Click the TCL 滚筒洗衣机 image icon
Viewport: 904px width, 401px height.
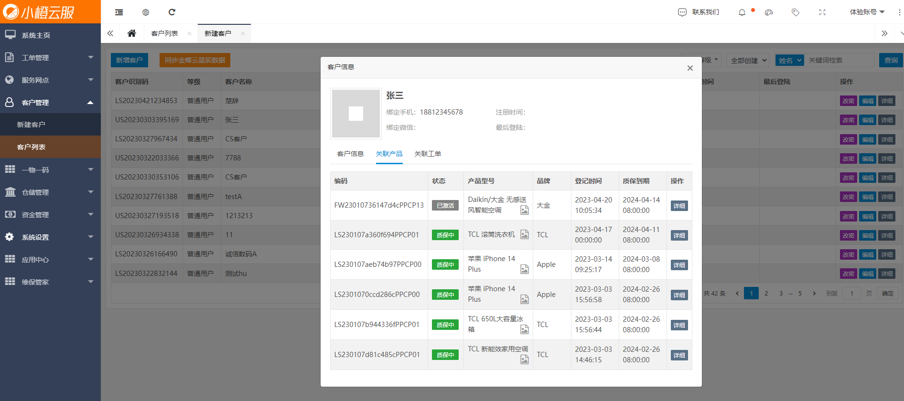[x=525, y=234]
